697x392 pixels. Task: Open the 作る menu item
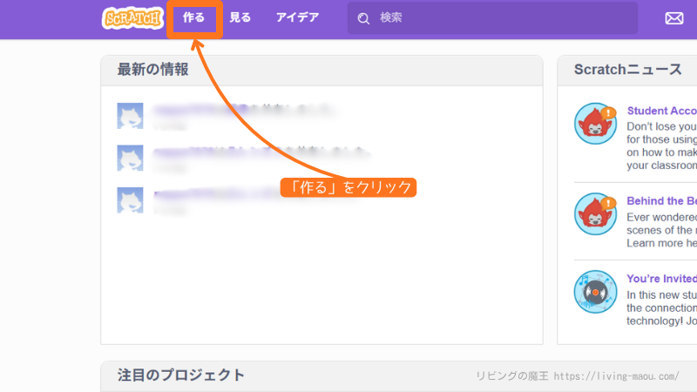click(x=194, y=17)
